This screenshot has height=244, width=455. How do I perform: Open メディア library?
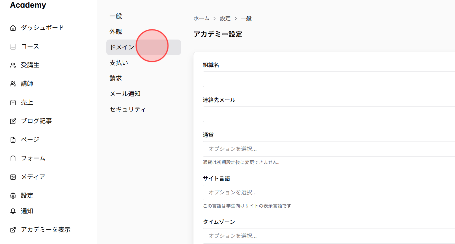click(x=33, y=177)
